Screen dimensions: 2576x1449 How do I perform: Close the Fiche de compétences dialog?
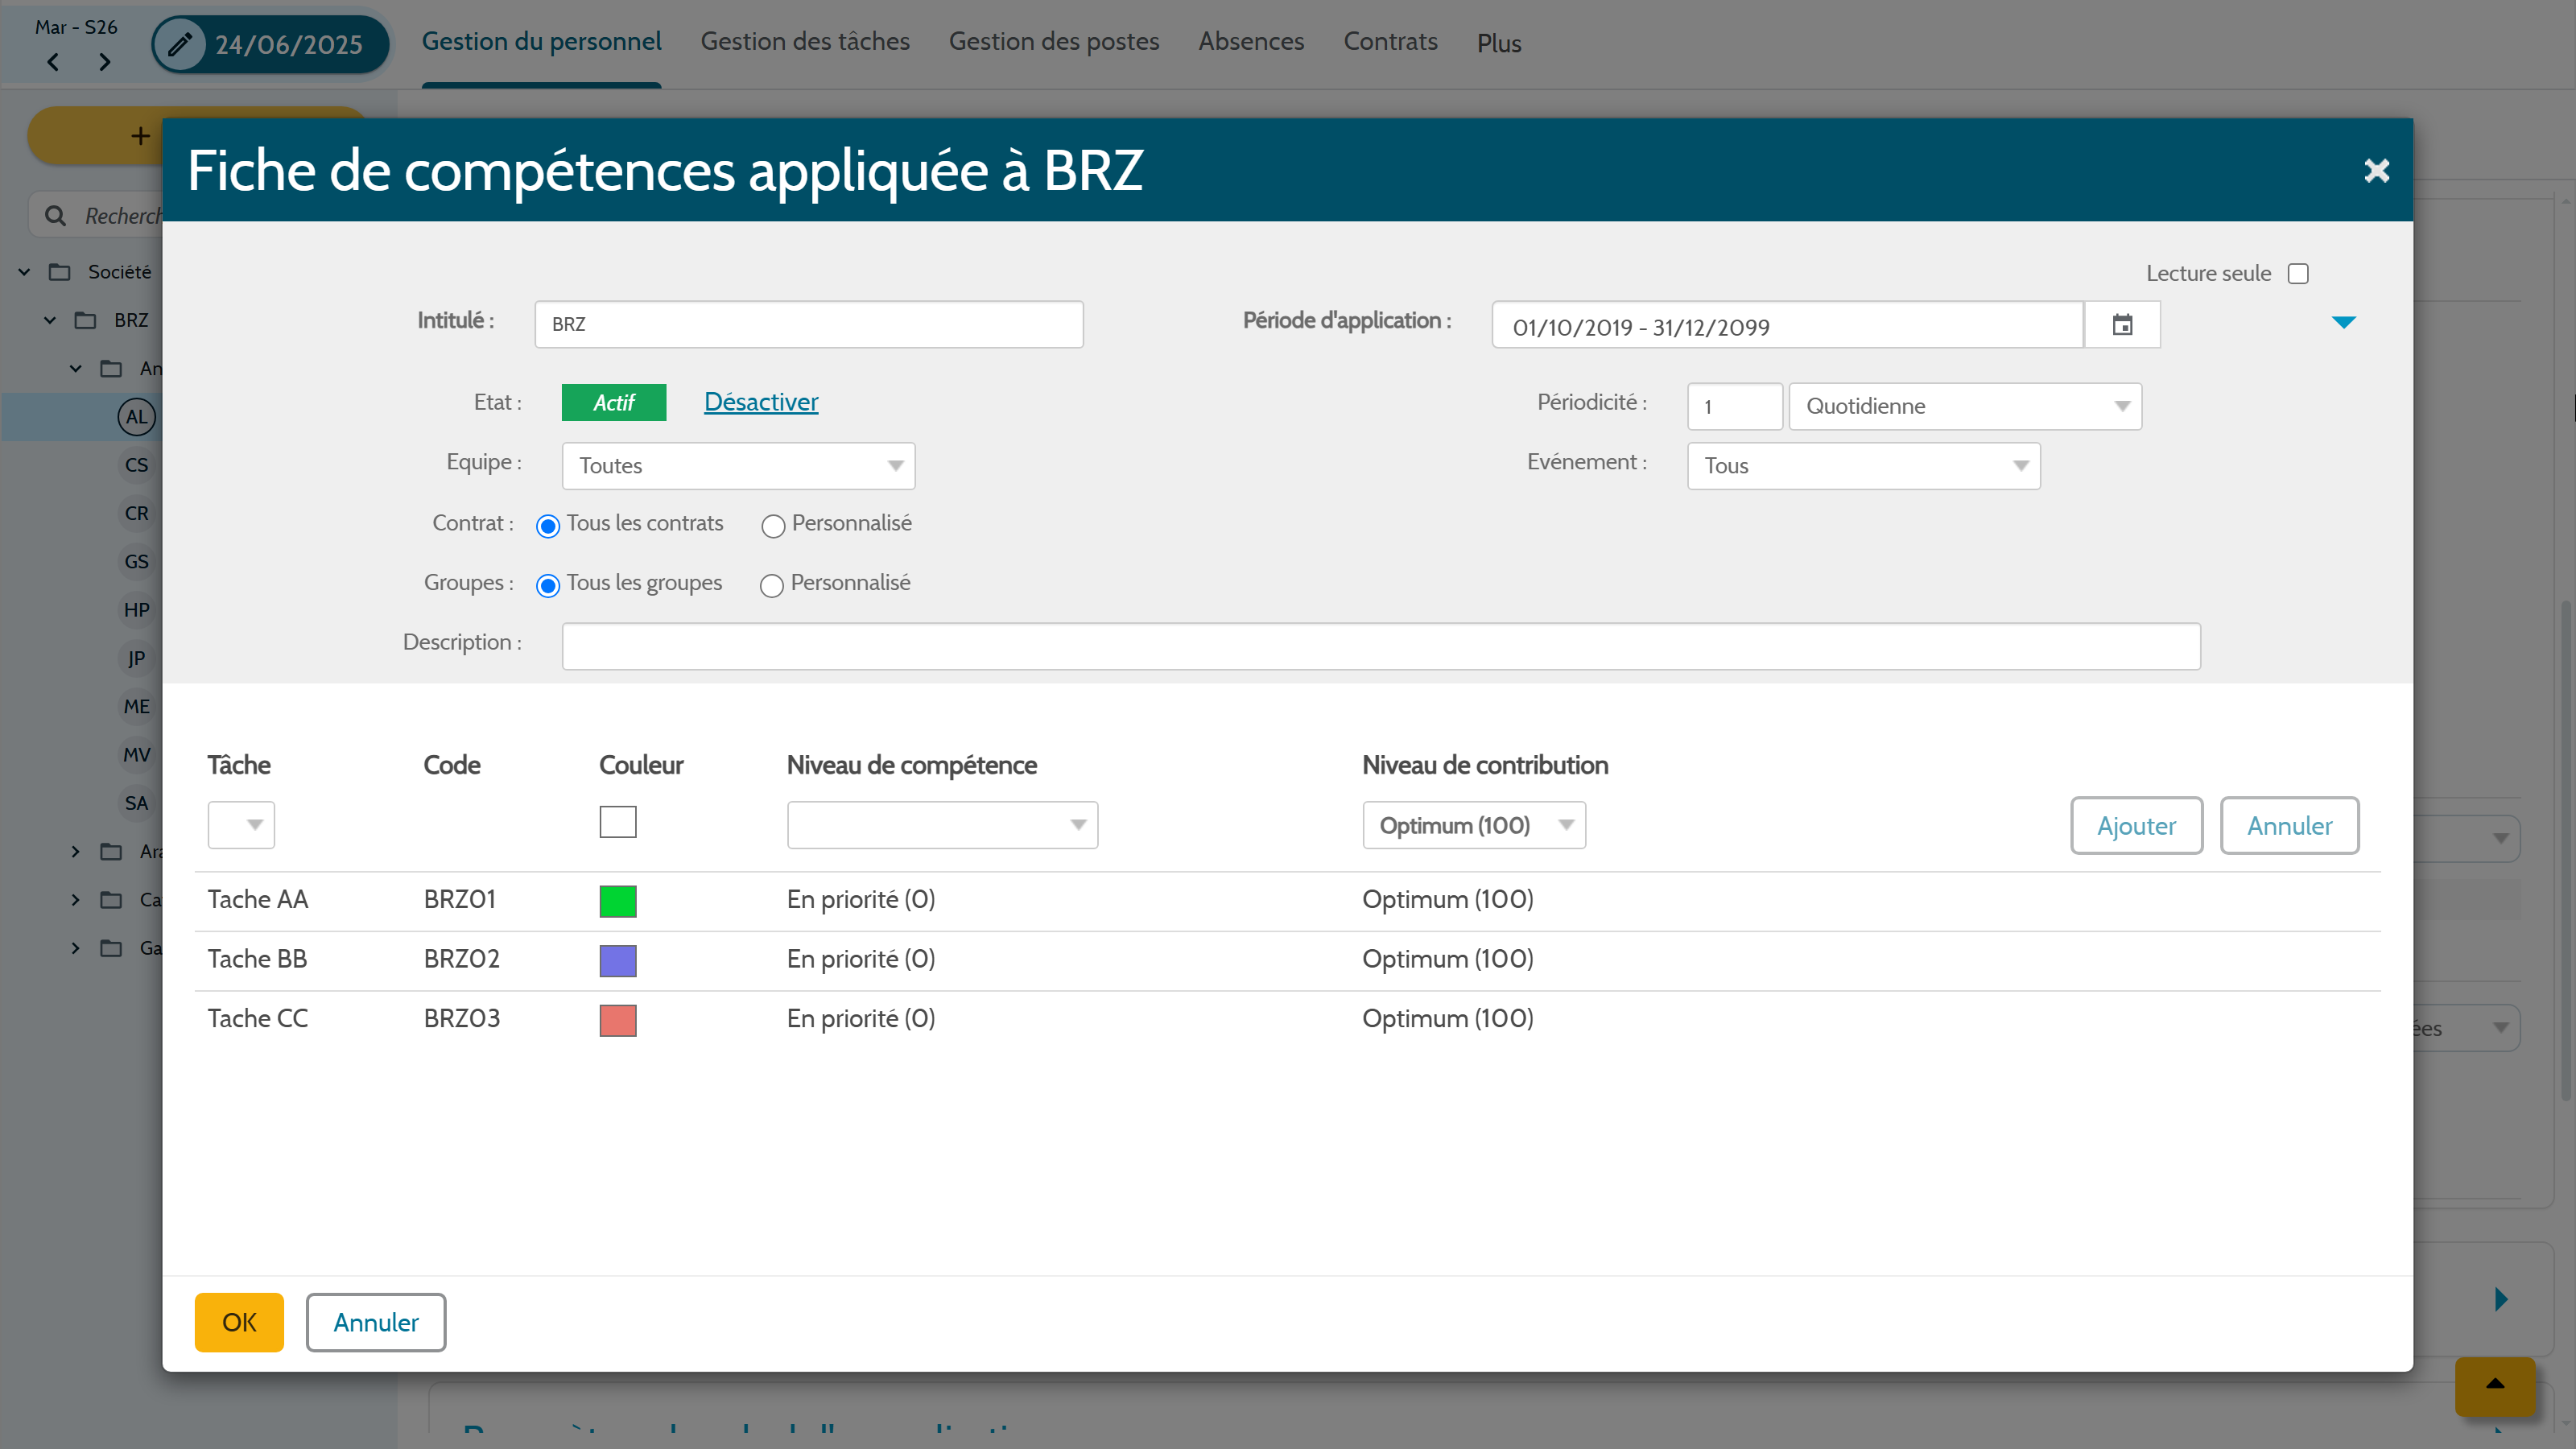pyautogui.click(x=2376, y=171)
